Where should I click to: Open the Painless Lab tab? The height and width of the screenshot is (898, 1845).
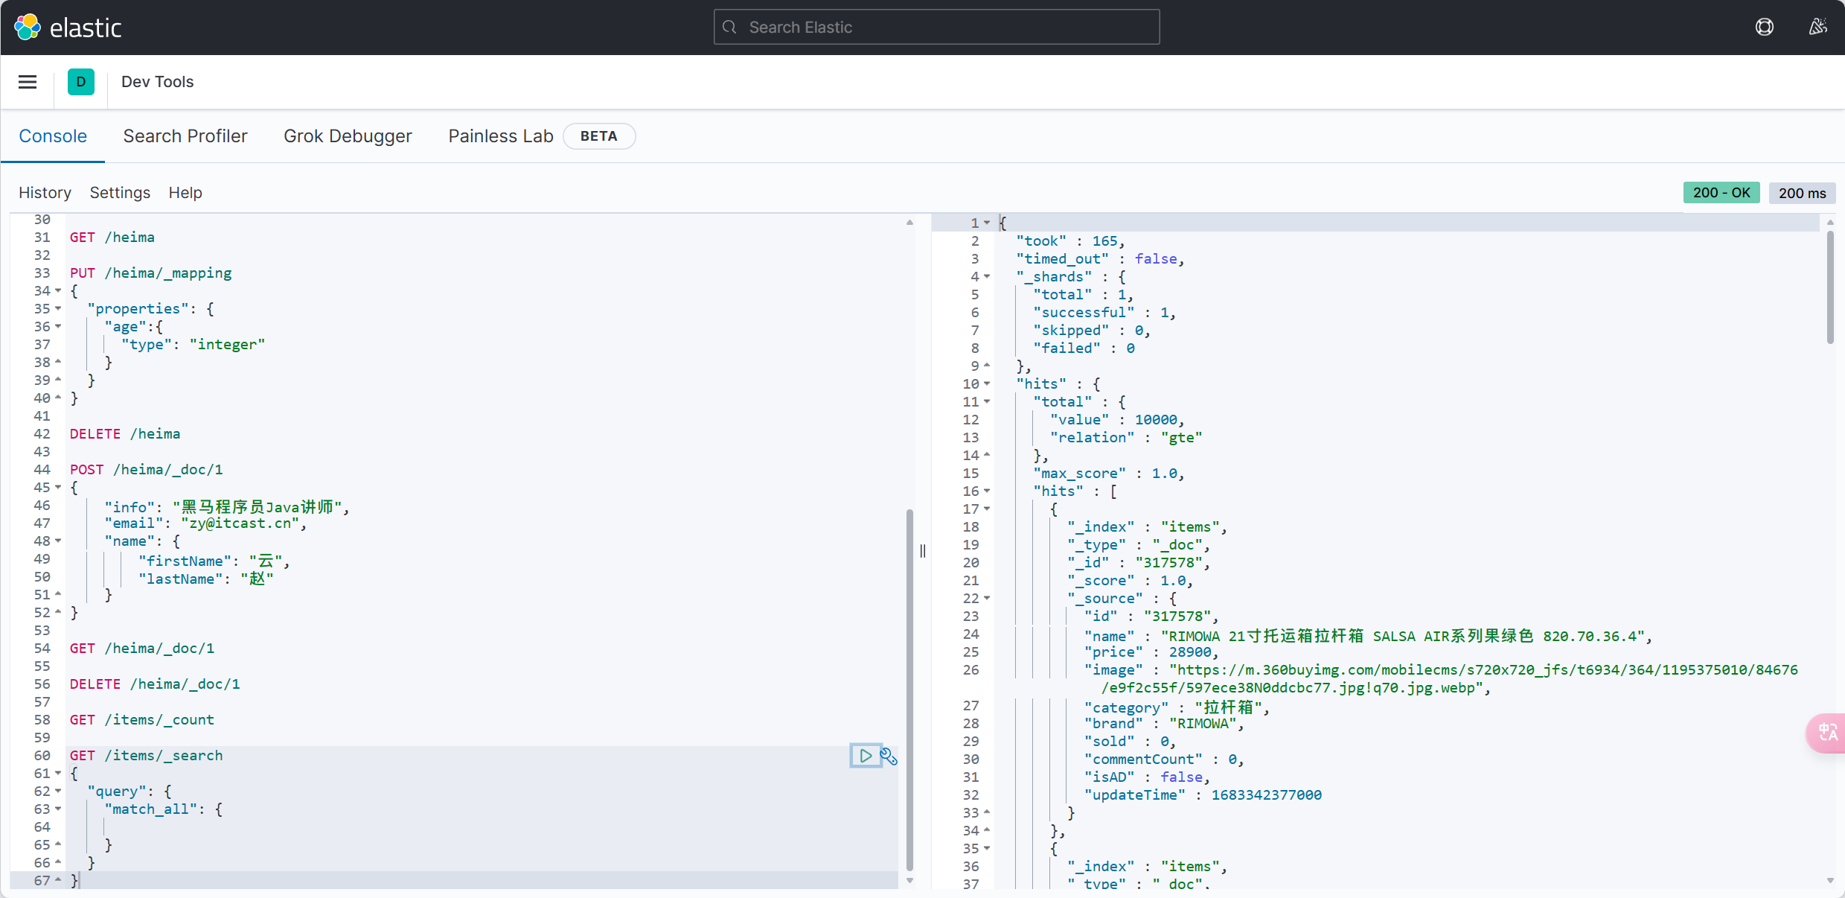[x=500, y=136]
